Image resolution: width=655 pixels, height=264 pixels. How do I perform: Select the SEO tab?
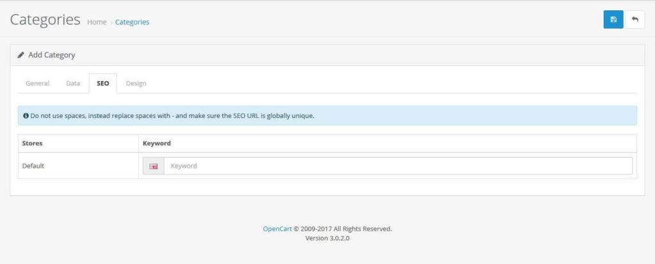102,84
